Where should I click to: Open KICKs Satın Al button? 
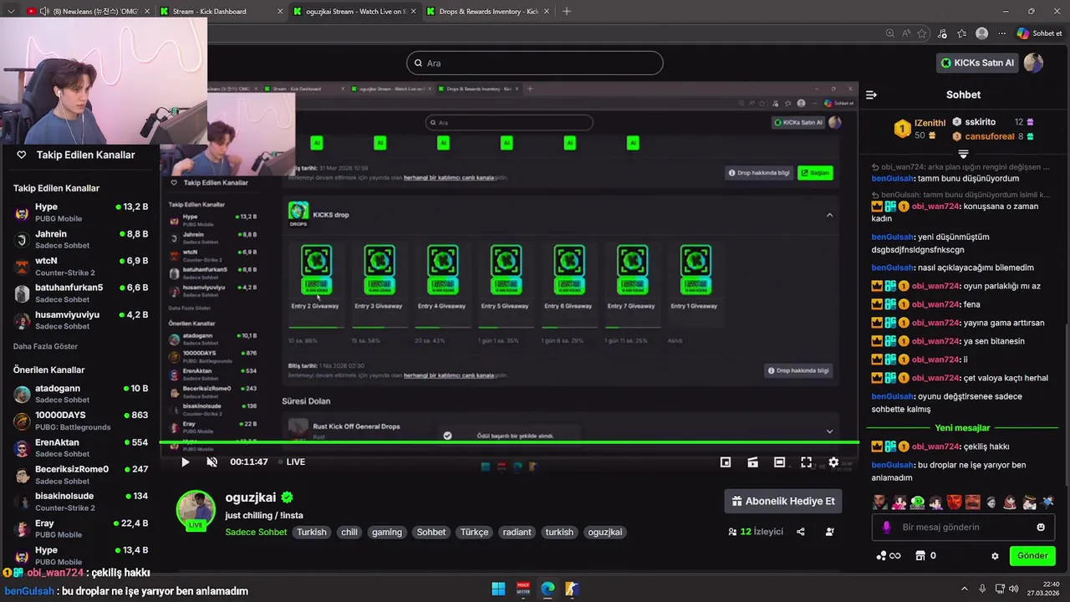tap(978, 63)
